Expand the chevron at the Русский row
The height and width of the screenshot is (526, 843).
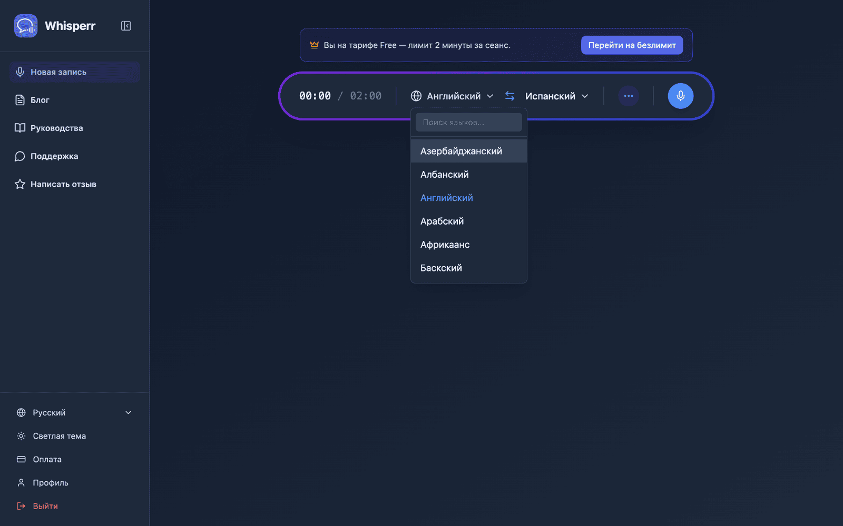click(x=128, y=412)
